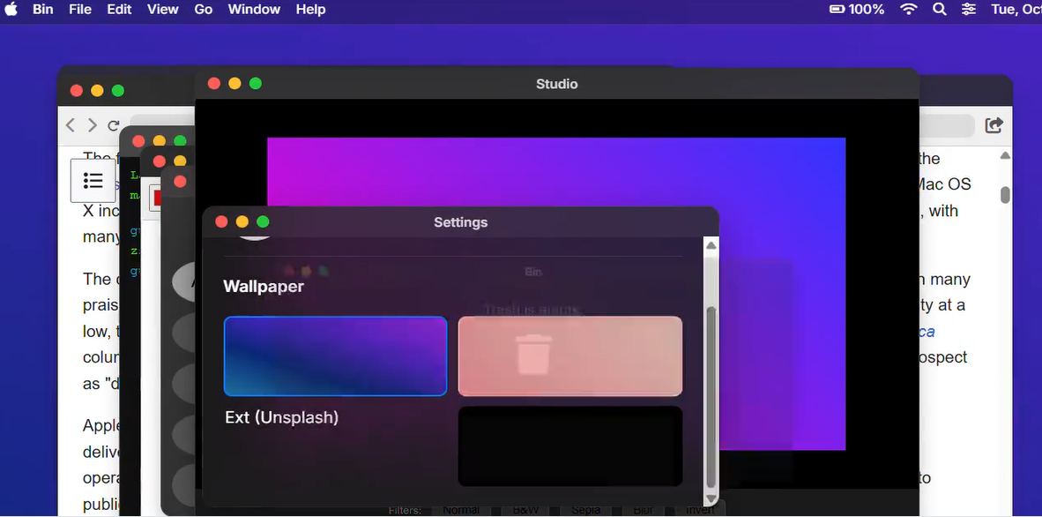Click Settings scrollbar up arrow

[711, 245]
